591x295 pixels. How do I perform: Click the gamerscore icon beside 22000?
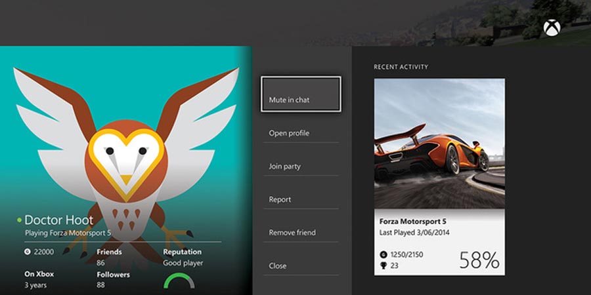coord(28,252)
